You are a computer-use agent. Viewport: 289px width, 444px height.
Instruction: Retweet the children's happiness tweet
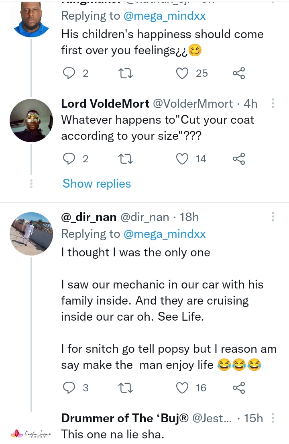pyautogui.click(x=126, y=73)
